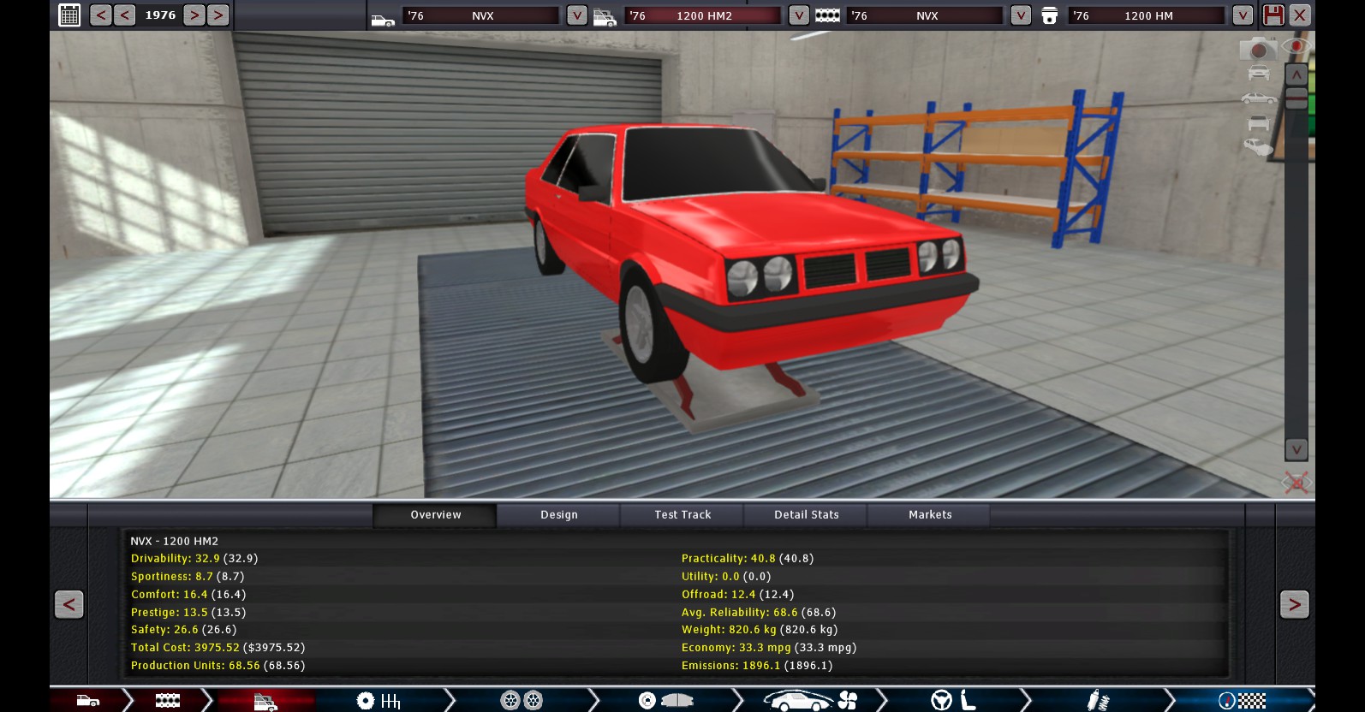Viewport: 1365px width, 712px height.
Task: Click the Offroad: 12.4 stat
Action: (737, 594)
